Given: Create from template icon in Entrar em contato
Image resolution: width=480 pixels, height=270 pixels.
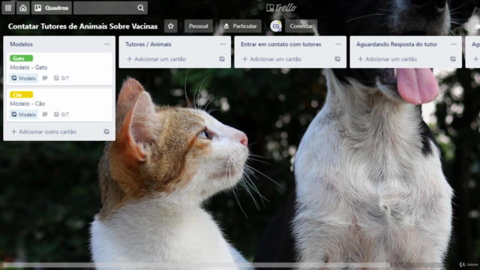Looking at the screenshot, I should pyautogui.click(x=337, y=59).
